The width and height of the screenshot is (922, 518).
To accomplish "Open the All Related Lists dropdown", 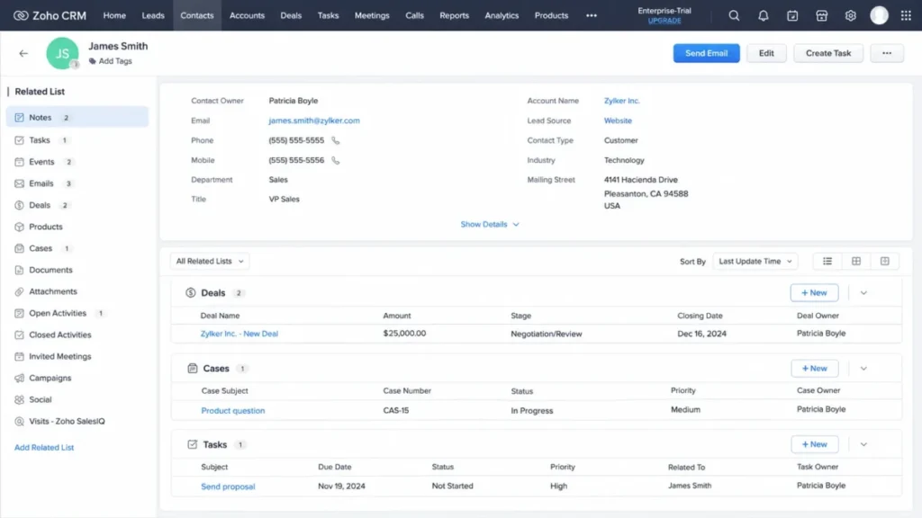I will (210, 262).
